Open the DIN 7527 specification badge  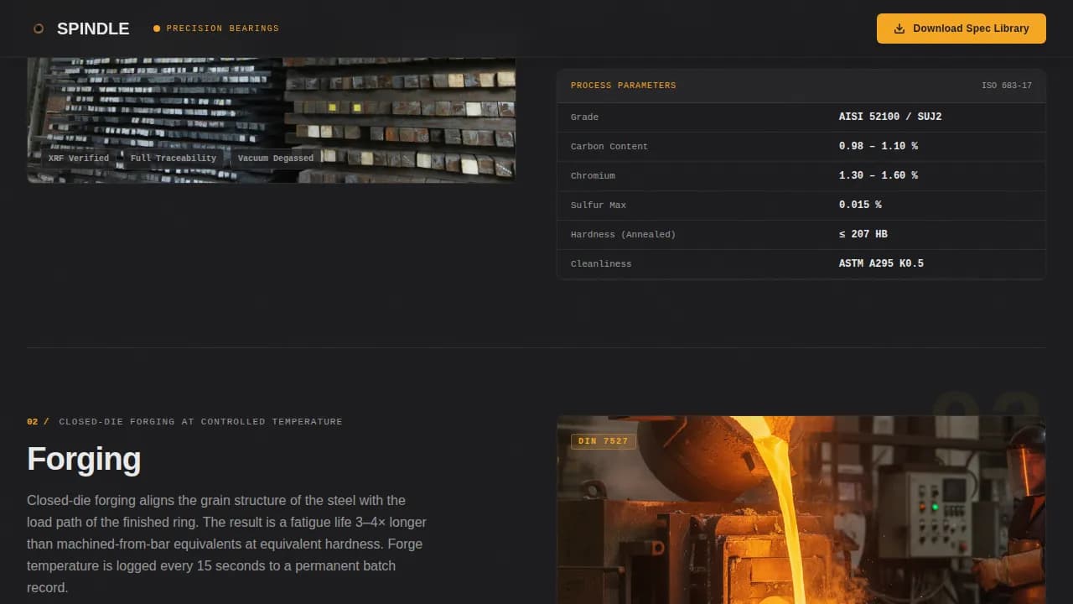coord(603,440)
